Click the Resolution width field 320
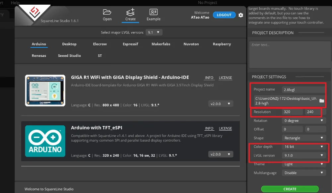 coord(292,112)
